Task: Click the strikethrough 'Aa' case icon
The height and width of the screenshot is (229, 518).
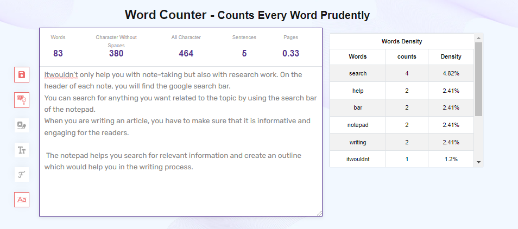Action: pos(22,200)
